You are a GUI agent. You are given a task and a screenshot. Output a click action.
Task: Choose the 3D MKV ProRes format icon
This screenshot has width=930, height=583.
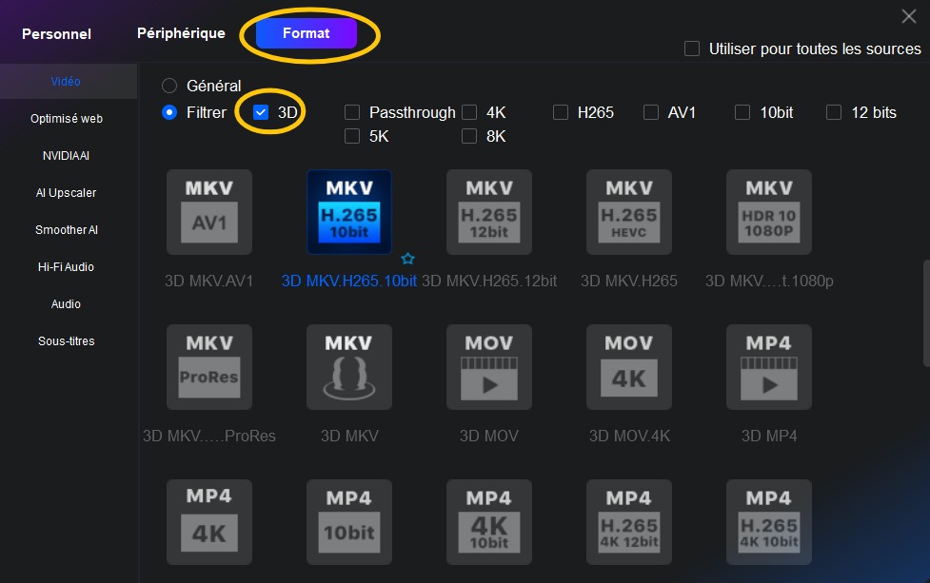click(x=209, y=367)
